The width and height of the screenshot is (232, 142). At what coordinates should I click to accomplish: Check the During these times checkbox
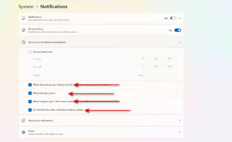point(30,52)
